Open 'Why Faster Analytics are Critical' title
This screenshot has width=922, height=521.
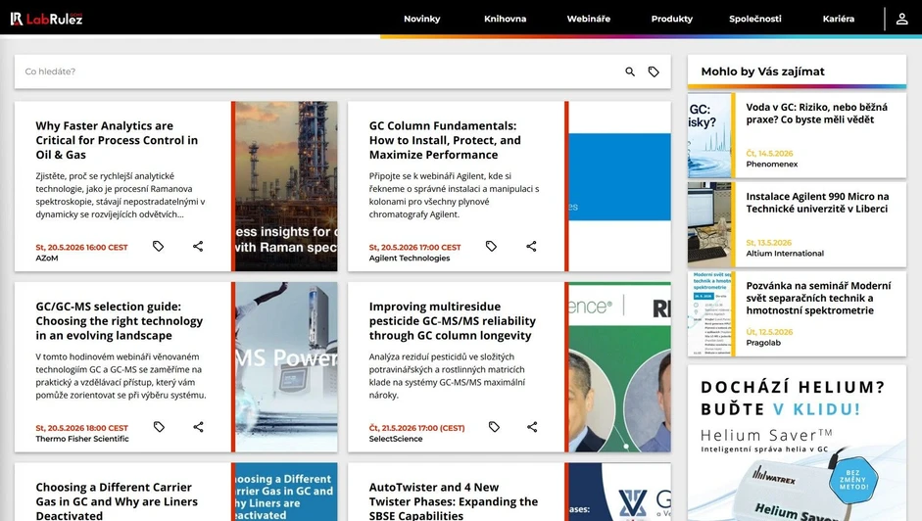[117, 140]
